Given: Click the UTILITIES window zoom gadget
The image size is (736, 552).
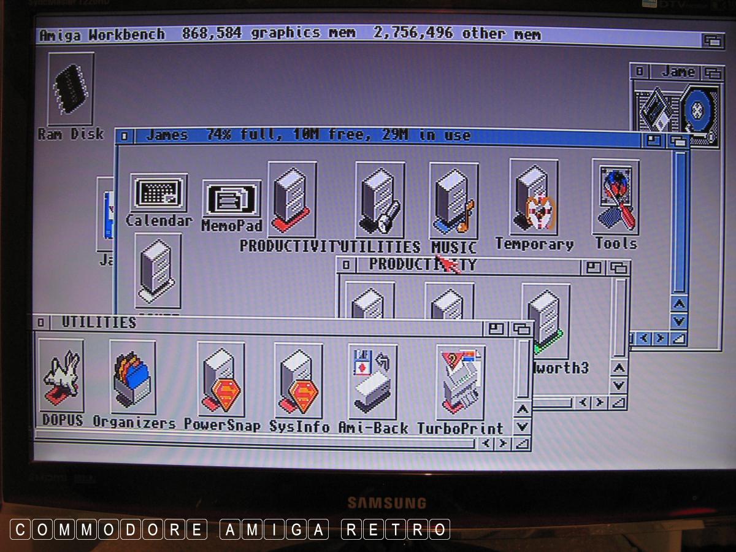Looking at the screenshot, I should point(496,329).
